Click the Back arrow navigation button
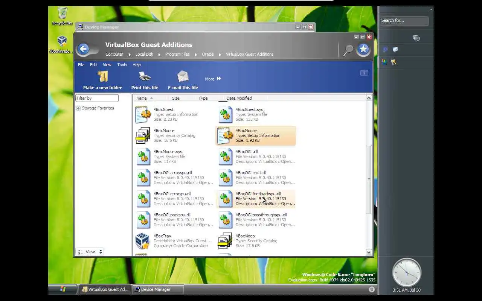This screenshot has width=482, height=301. coord(83,49)
